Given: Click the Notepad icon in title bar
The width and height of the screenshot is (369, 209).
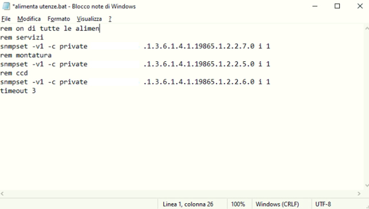Looking at the screenshot, I should pyautogui.click(x=6, y=6).
